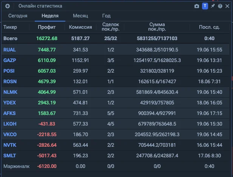Select the Неделя tab
Screen dimensions: 233x177
(50, 16)
